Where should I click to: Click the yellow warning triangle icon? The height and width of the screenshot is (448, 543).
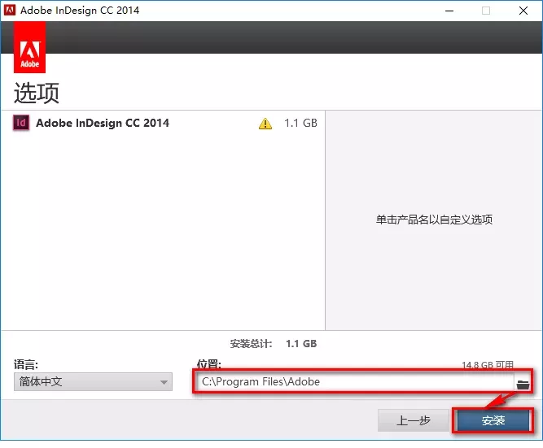tap(265, 124)
